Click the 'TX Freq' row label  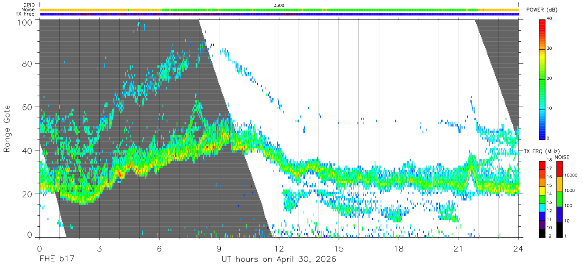[26, 14]
